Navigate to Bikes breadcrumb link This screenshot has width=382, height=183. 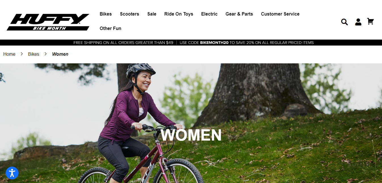click(33, 54)
